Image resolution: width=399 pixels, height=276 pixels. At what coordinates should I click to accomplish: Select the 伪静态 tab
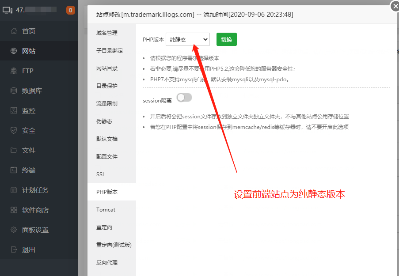[x=104, y=121]
